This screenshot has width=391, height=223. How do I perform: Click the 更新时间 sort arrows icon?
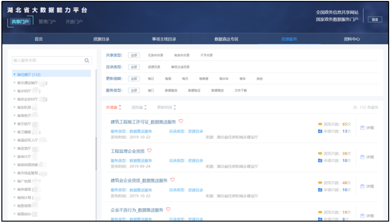(175, 107)
